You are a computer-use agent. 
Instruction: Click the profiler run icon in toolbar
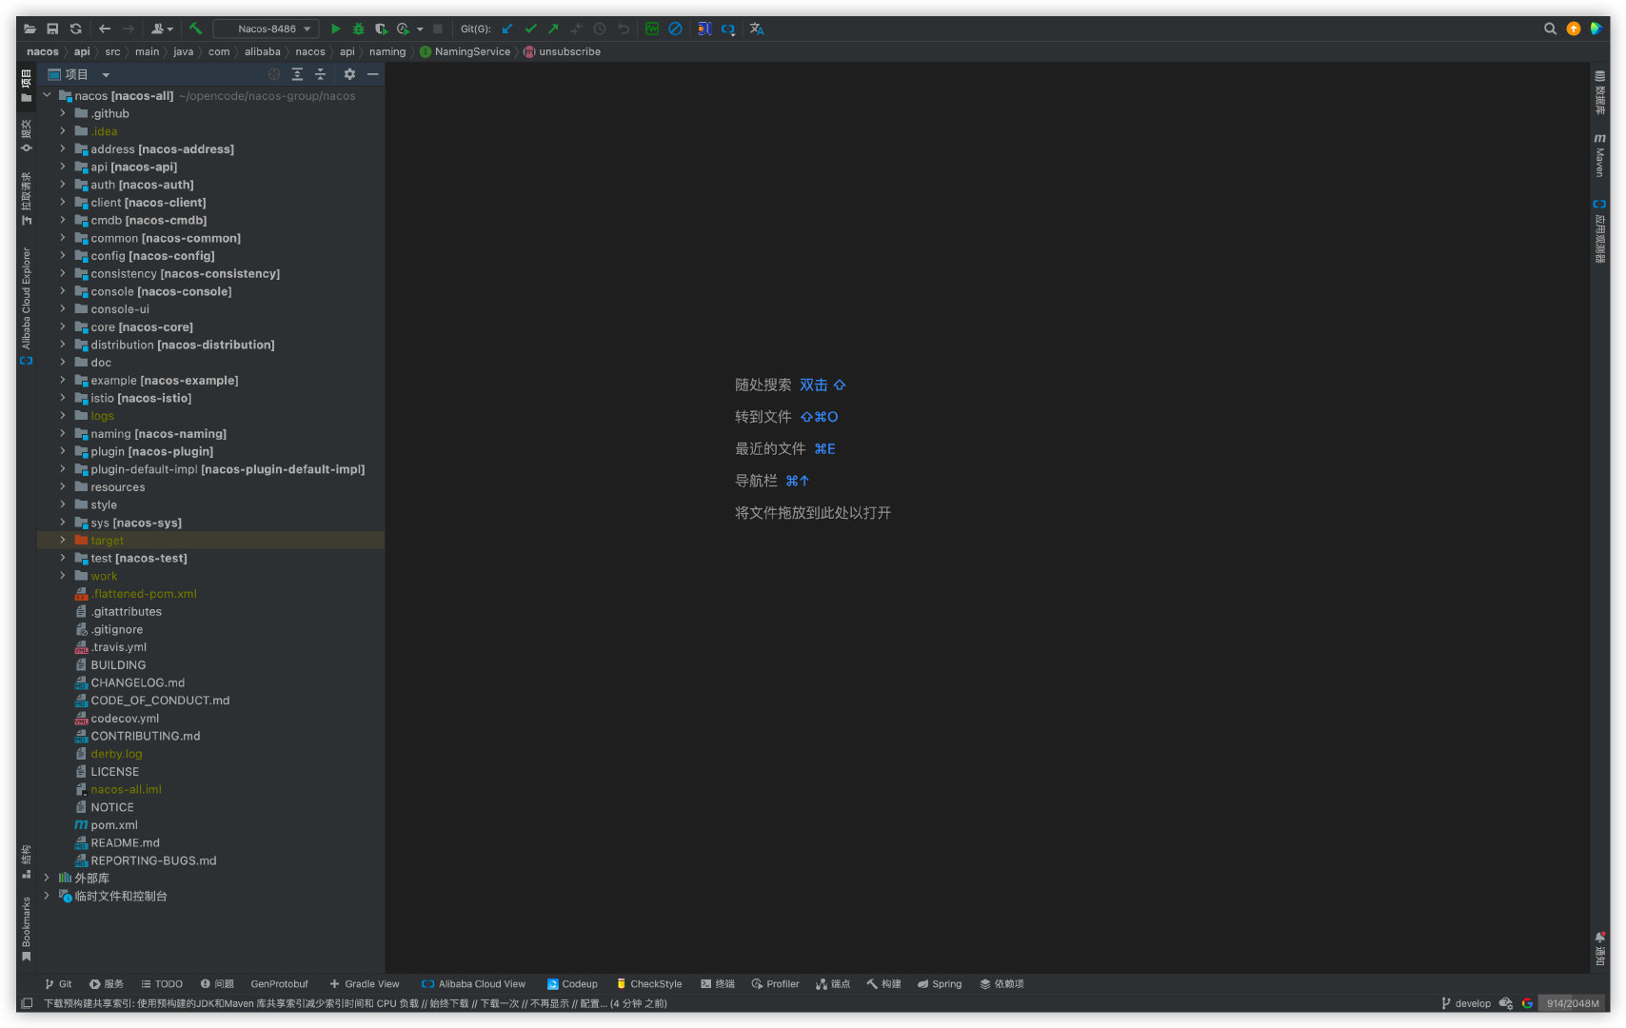[404, 29]
